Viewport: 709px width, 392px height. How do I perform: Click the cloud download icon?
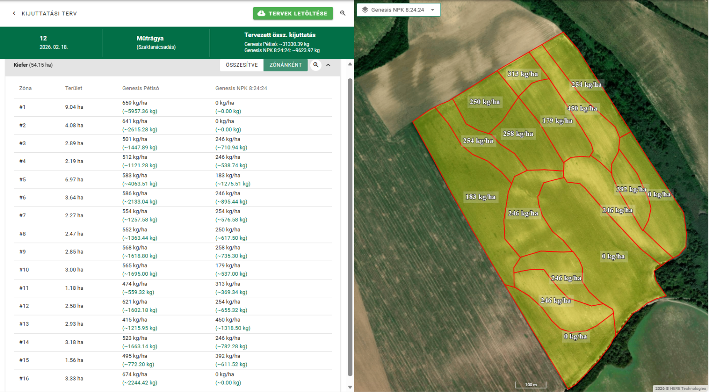click(x=261, y=13)
